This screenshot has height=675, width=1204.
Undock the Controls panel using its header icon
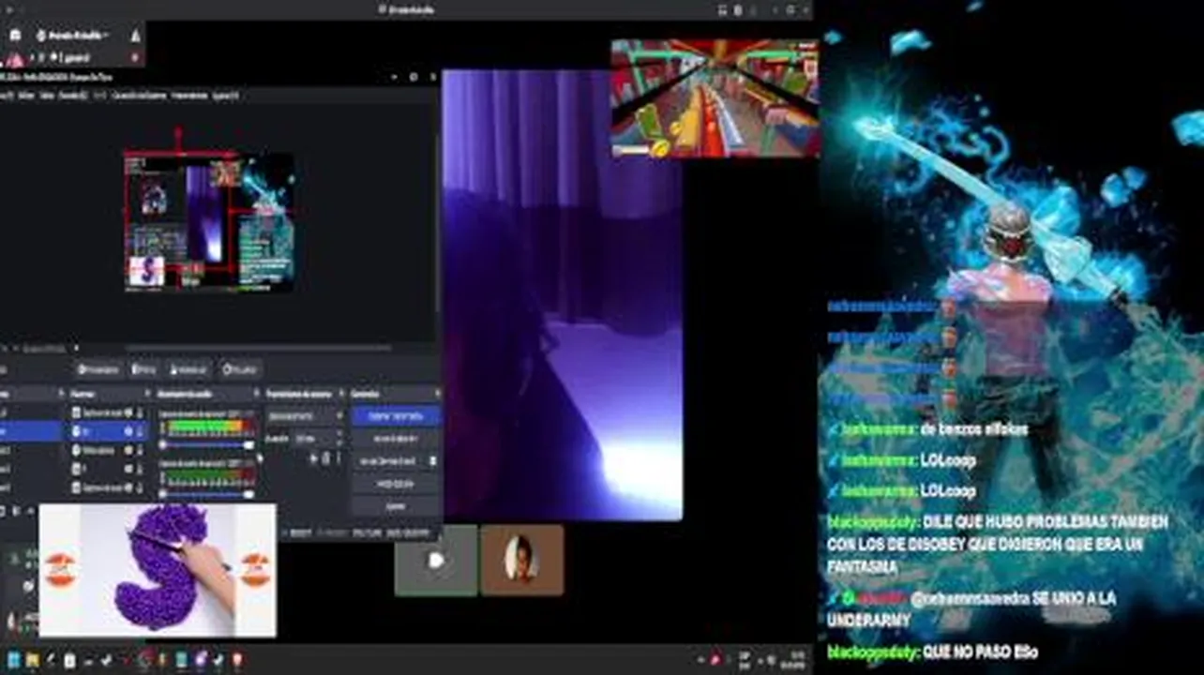coord(436,394)
